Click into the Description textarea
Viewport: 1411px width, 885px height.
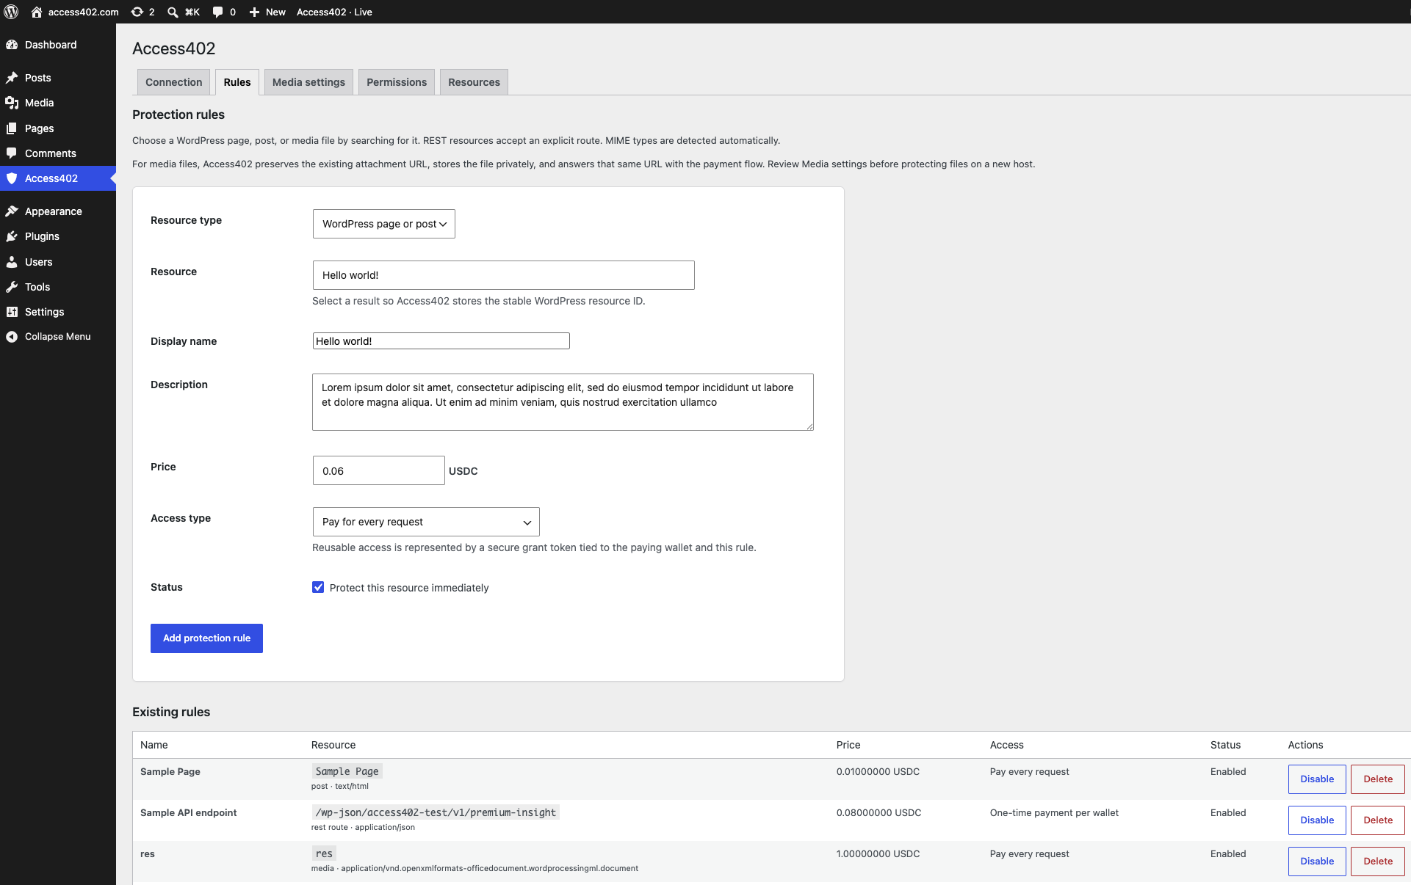(x=563, y=402)
